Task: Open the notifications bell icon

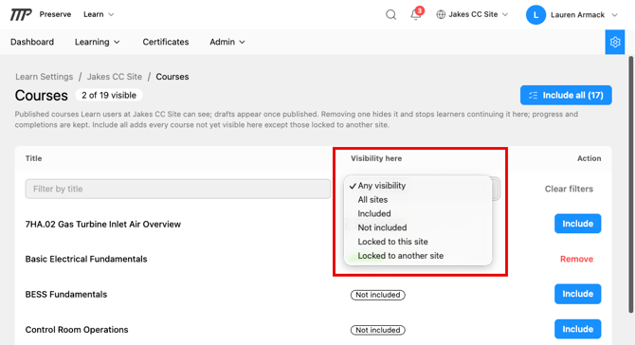Action: pyautogui.click(x=415, y=14)
